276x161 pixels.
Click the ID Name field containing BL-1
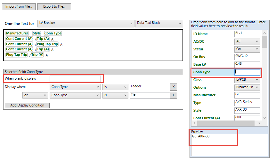[247, 34]
